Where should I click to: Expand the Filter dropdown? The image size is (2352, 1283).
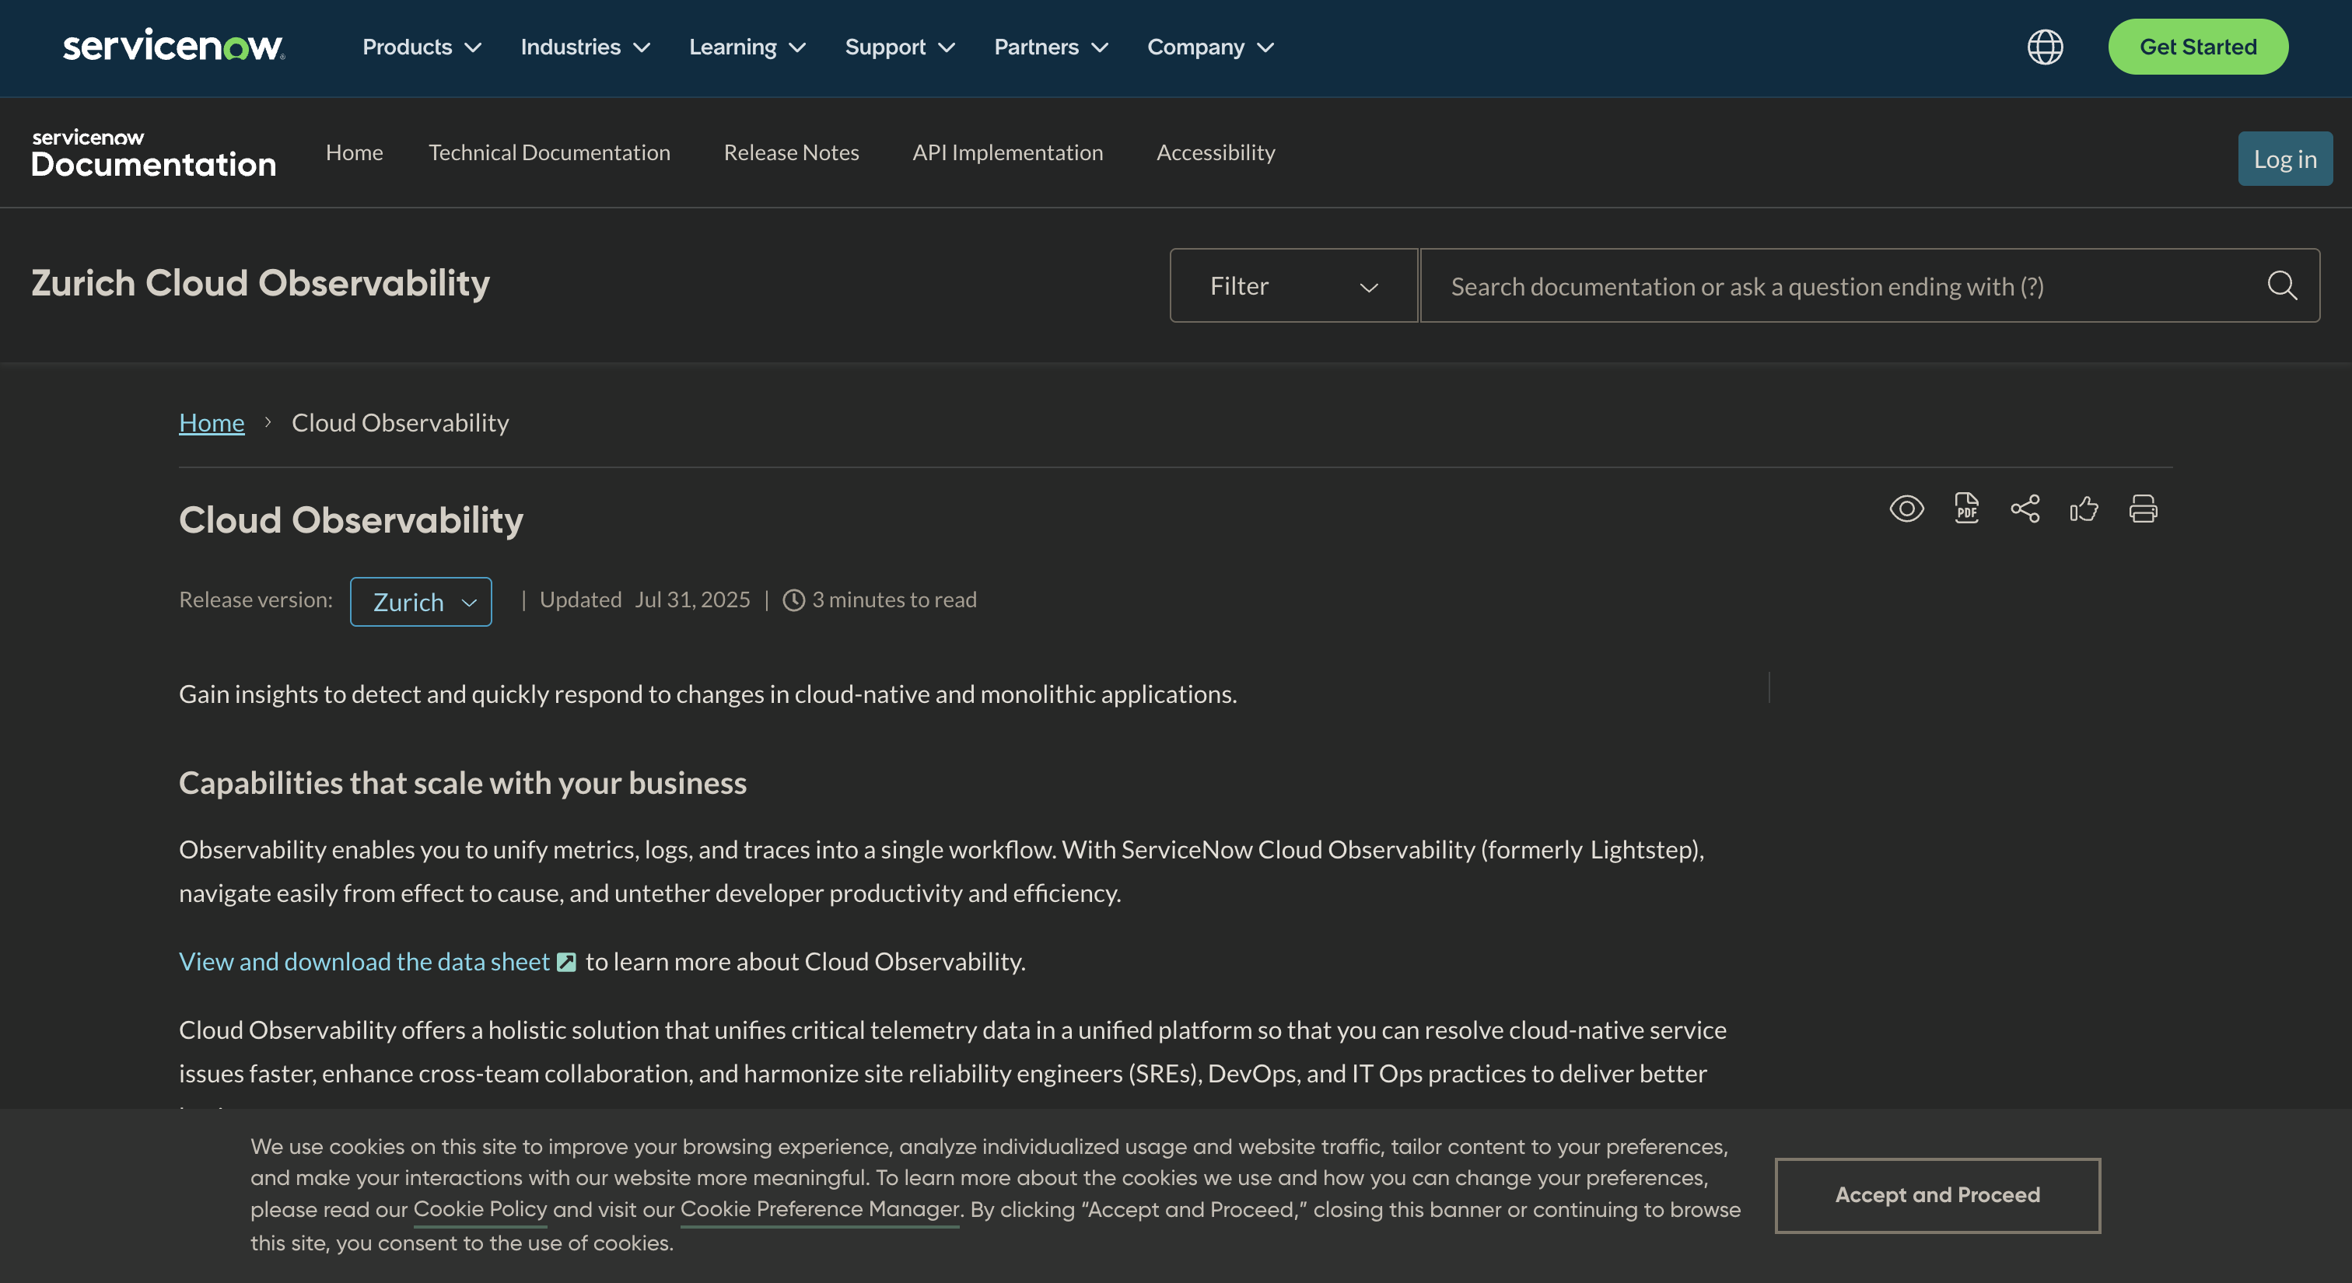coord(1293,285)
